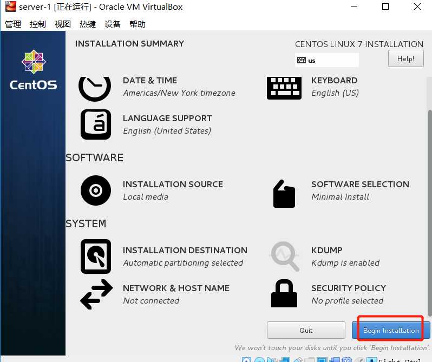The width and height of the screenshot is (432, 362).
Task: Click the installer's vertical scrollbar
Action: click(429, 213)
